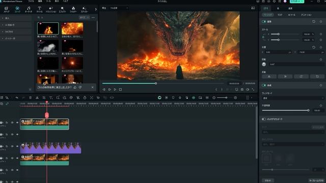Open the Titles tab (T icon)
Image resolution: width=326 pixels, height=183 pixels.
coord(40,10)
